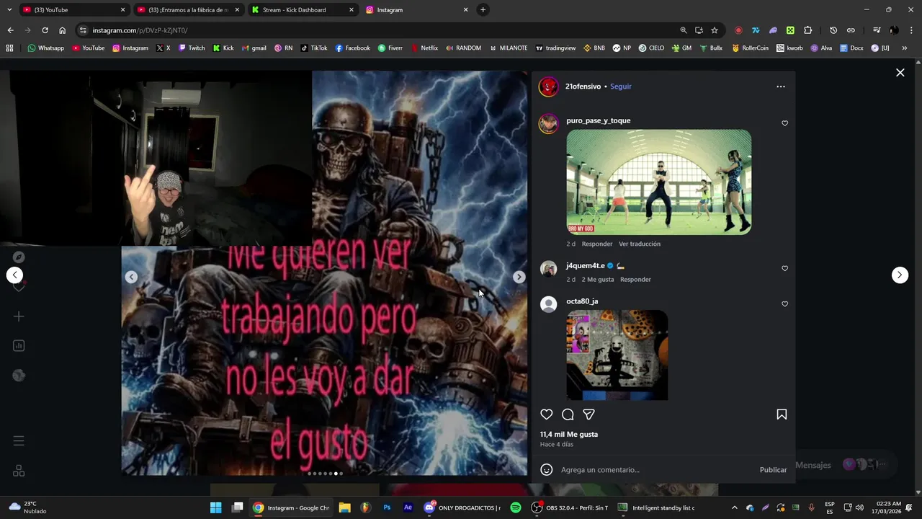
Task: Click the create plus icon in the sidebar
Action: (19, 316)
